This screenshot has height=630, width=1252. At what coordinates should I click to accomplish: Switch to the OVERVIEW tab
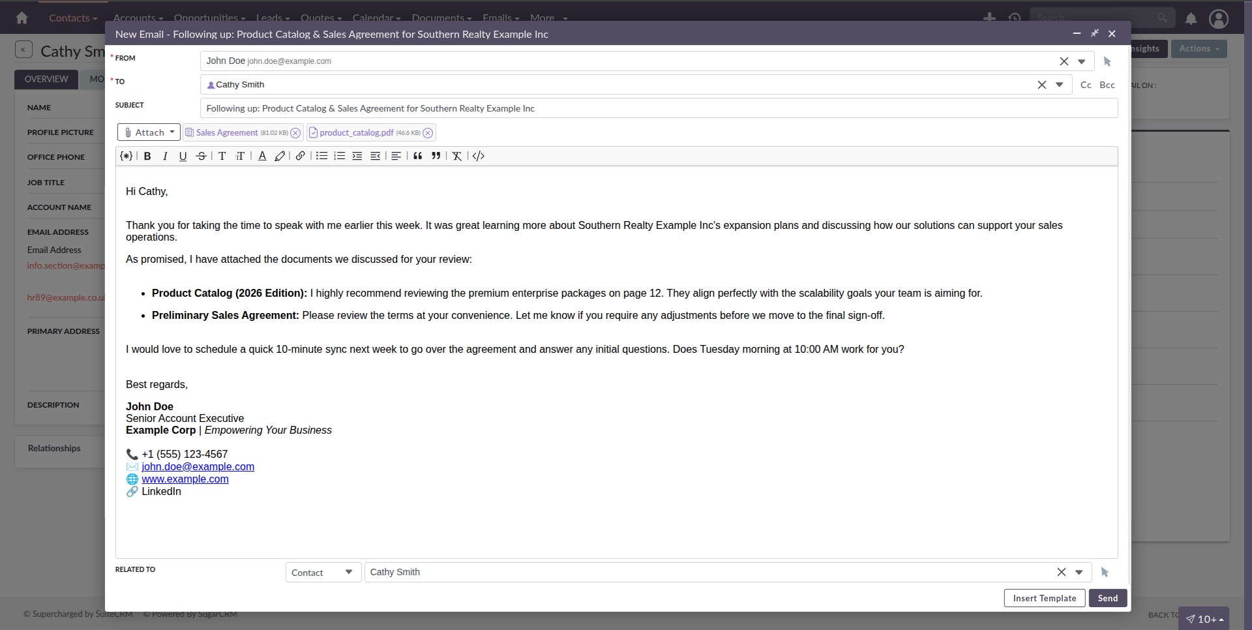(46, 79)
